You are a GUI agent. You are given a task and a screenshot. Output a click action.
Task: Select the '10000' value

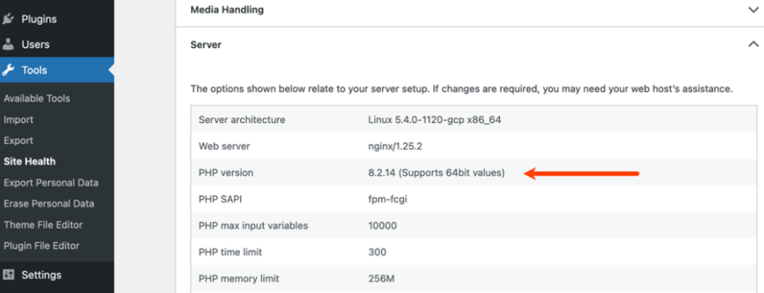click(x=383, y=226)
